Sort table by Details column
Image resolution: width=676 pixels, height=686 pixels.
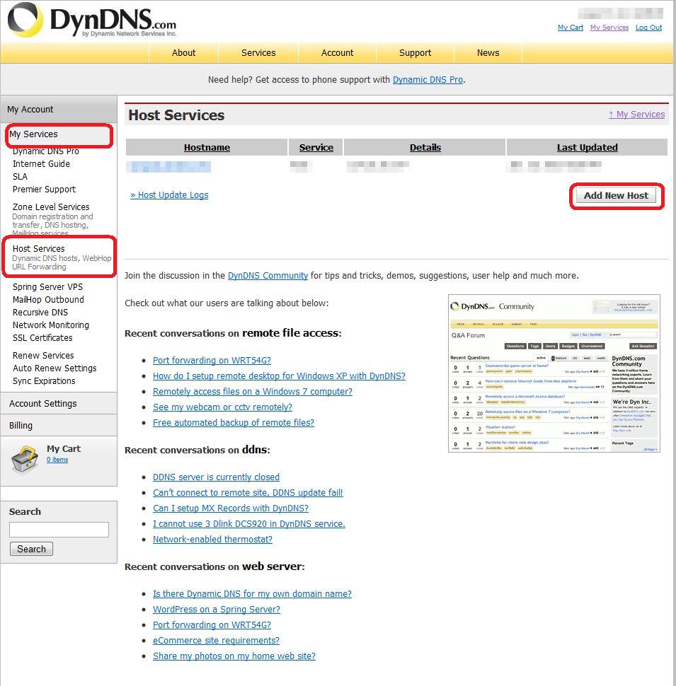pos(425,147)
